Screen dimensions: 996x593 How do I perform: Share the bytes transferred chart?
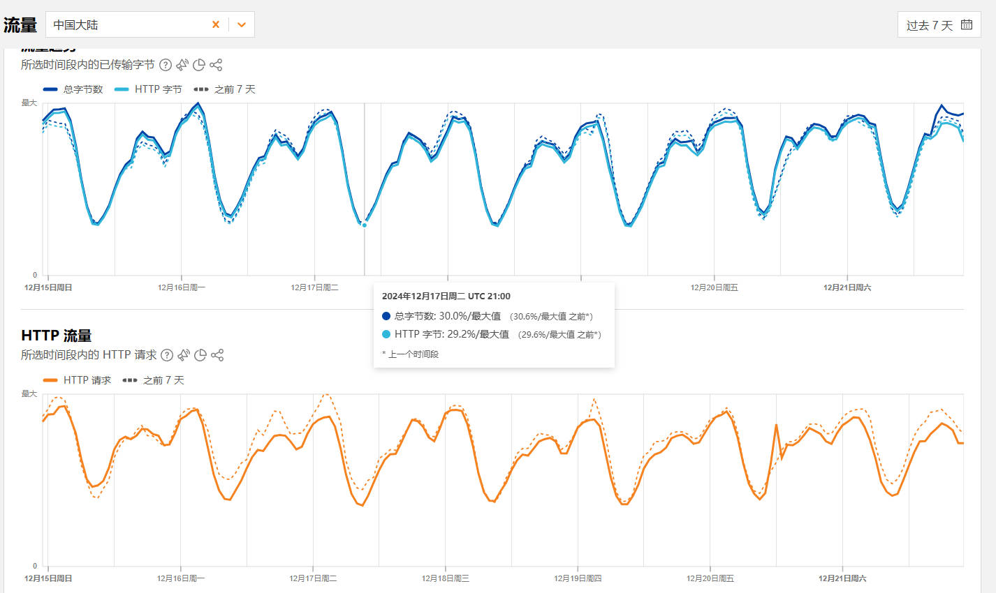pos(216,65)
